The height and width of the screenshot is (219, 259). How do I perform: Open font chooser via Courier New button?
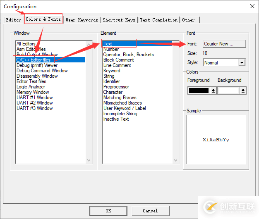click(x=224, y=44)
